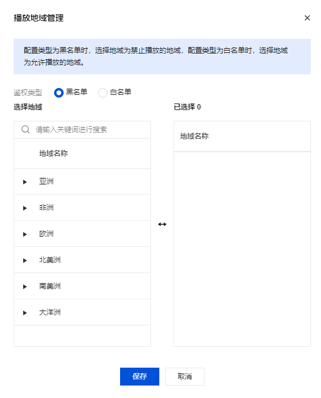Select the 欧洲 row label

[x=46, y=234]
